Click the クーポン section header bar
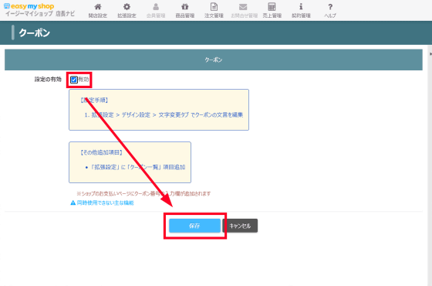The width and height of the screenshot is (432, 286). click(214, 60)
